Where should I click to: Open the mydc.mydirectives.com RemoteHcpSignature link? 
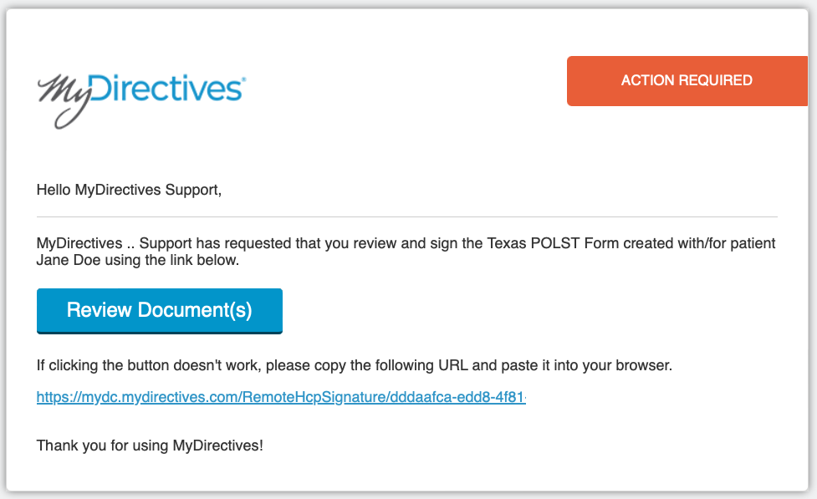click(x=281, y=397)
